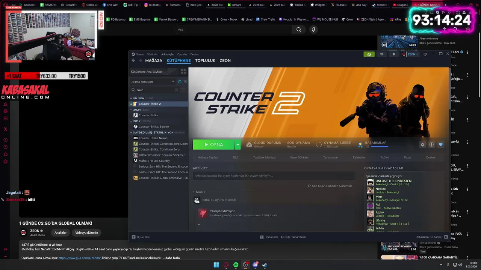Open Spotify from taskbar
This screenshot has height=270, width=481.
point(236,265)
